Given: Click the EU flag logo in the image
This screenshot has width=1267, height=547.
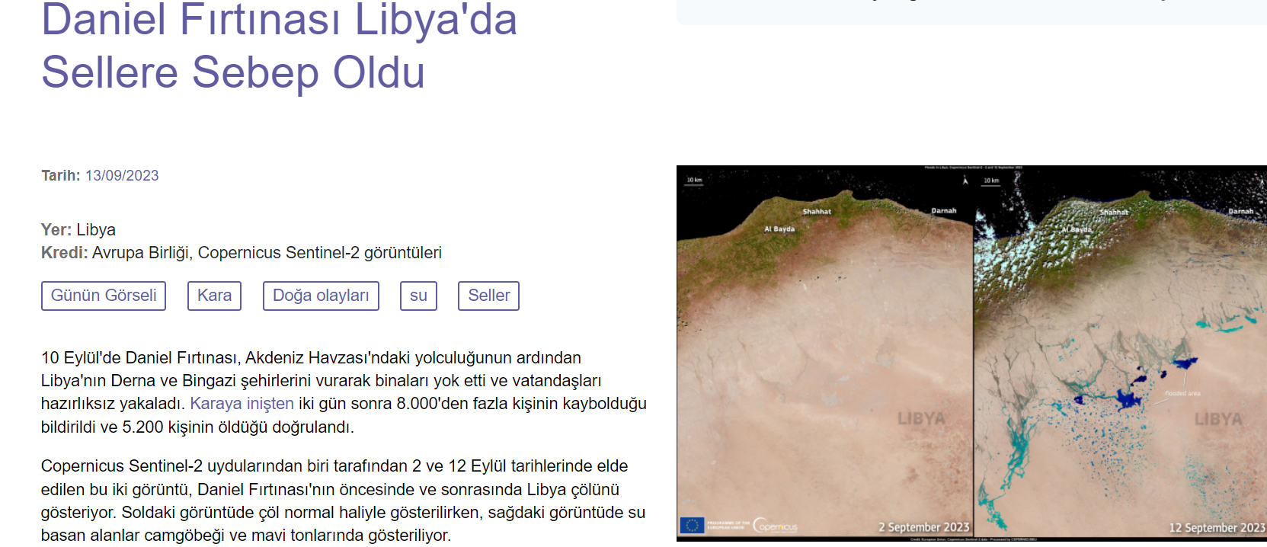Looking at the screenshot, I should tap(692, 526).
